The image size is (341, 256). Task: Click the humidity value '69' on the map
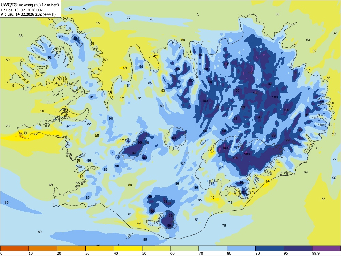[x=306, y=172]
